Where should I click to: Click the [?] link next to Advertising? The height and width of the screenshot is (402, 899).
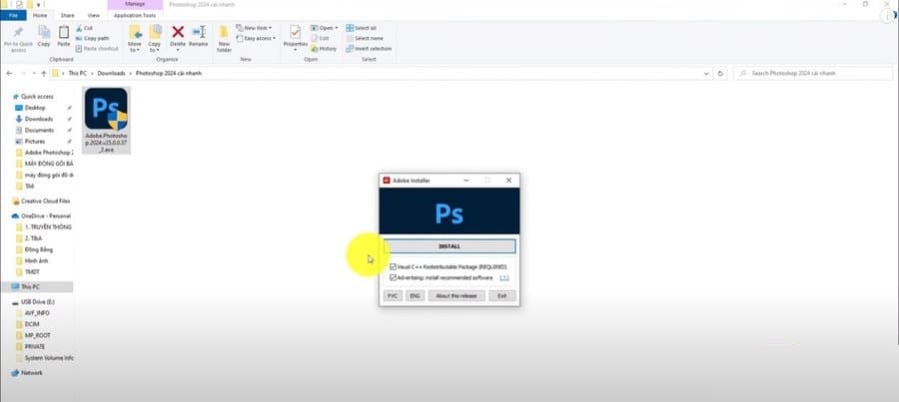click(504, 277)
